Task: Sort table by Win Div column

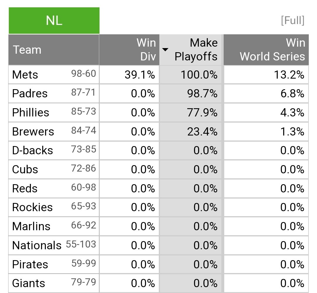Action: coord(146,50)
